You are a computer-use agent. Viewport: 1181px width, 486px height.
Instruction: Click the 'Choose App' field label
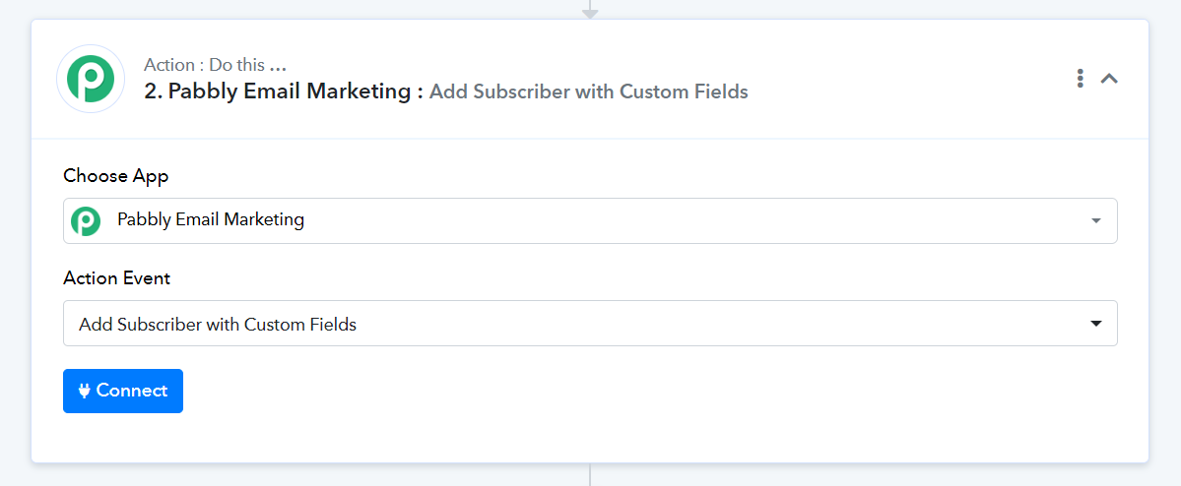(116, 176)
